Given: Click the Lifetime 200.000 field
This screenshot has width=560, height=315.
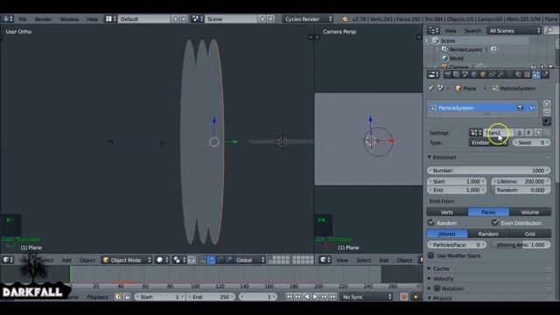Looking at the screenshot, I should pos(521,181).
